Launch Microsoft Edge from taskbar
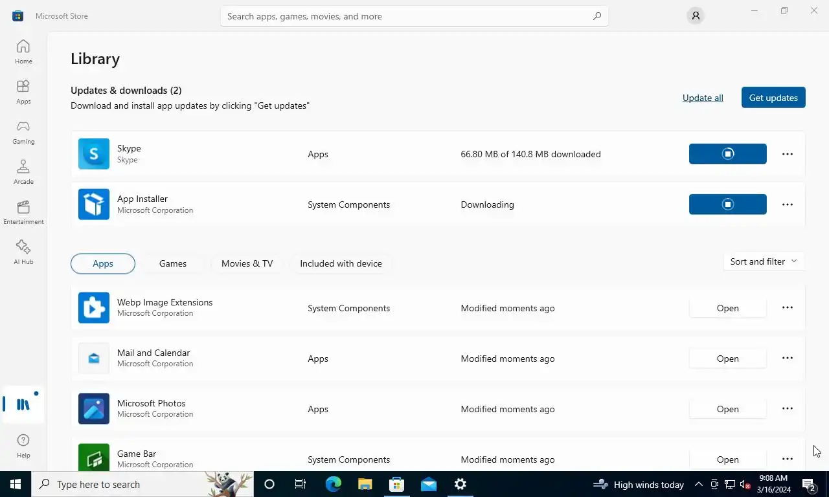 [x=333, y=484]
